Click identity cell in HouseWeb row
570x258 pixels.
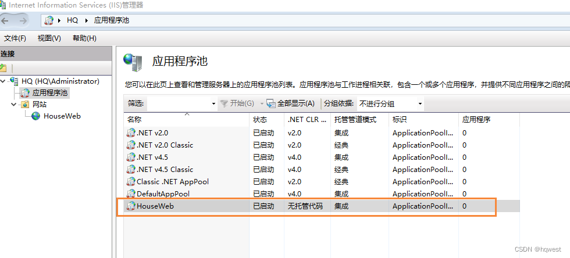423,206
